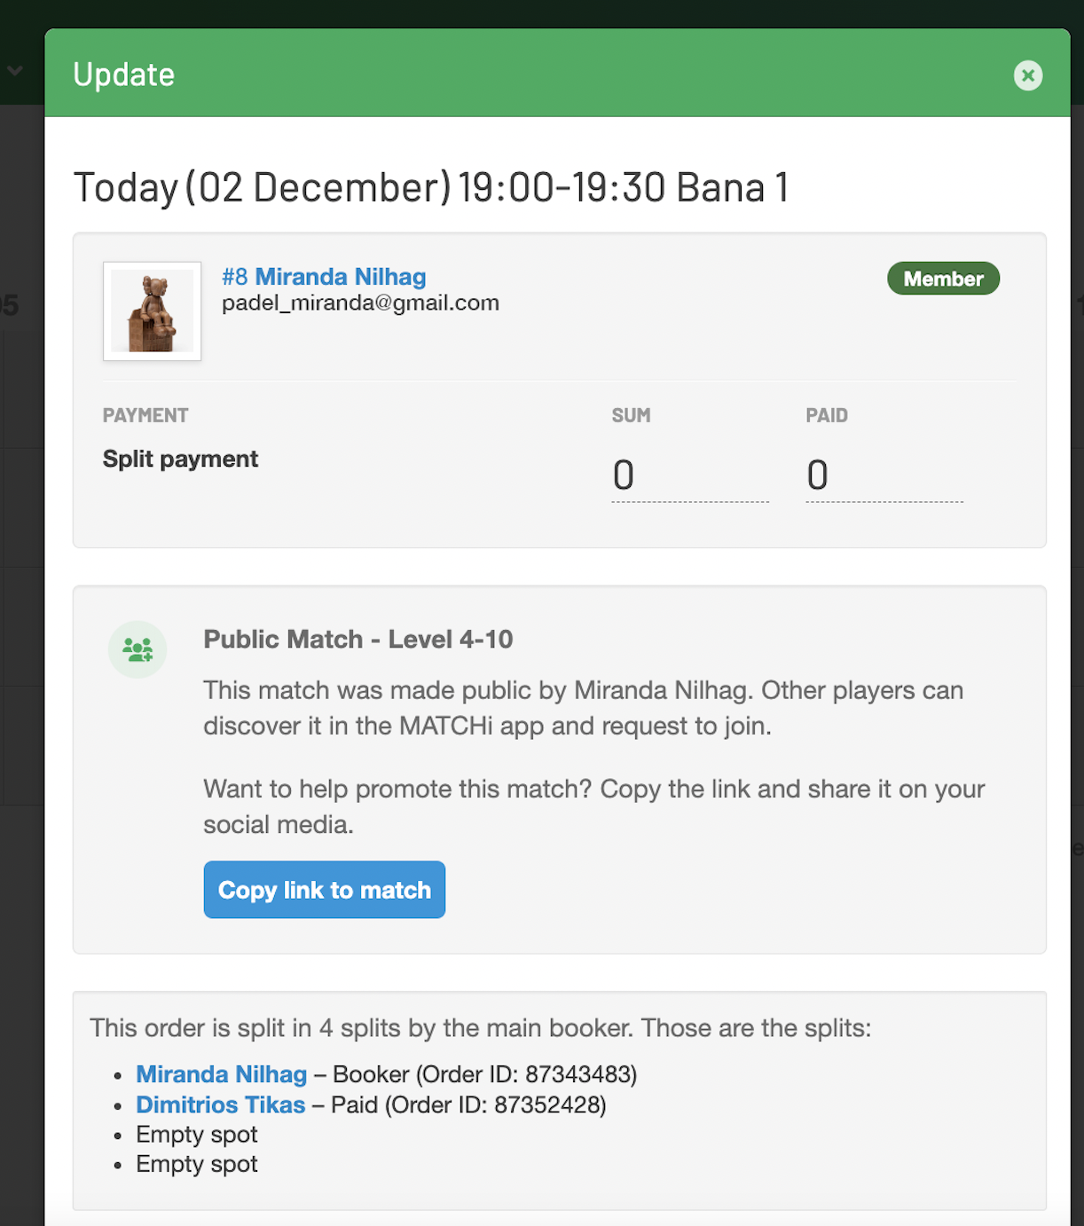Select the first Empty spot entry
The width and height of the screenshot is (1084, 1226).
(x=197, y=1135)
